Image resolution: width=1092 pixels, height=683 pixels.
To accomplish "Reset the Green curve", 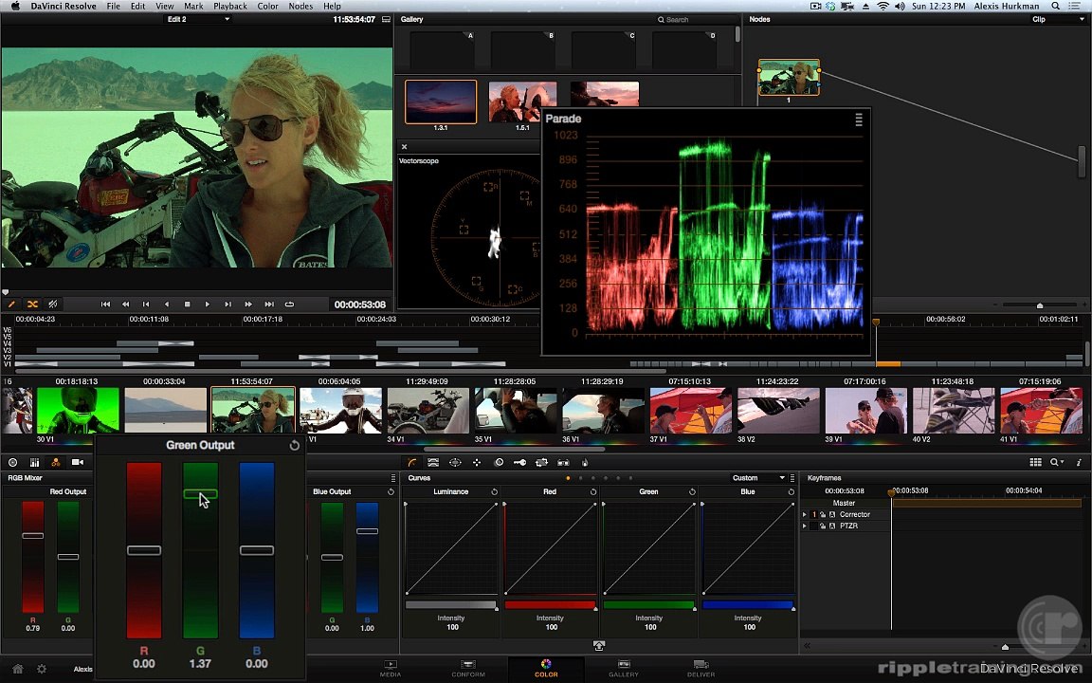I will 692,491.
